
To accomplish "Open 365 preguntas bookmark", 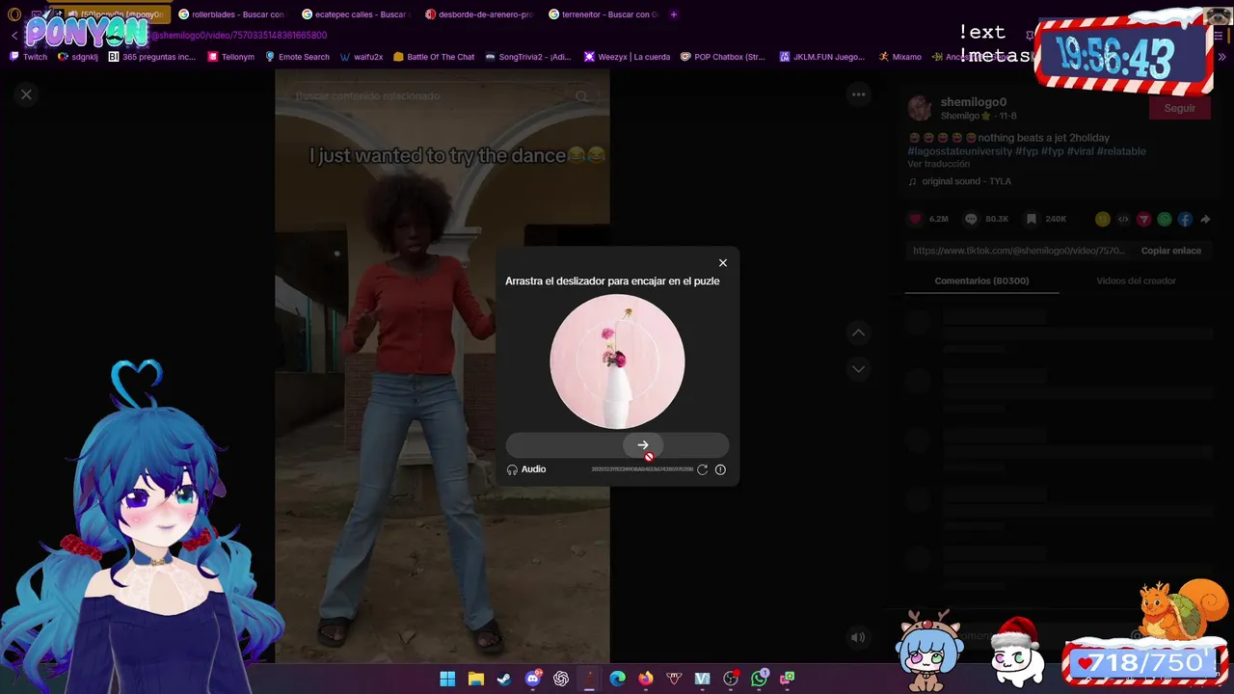I will (x=152, y=57).
